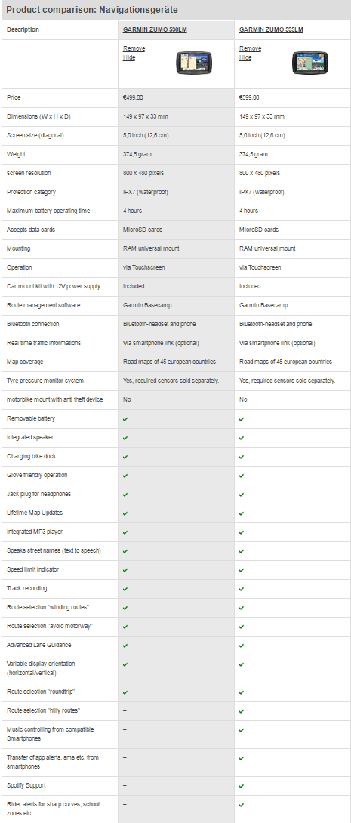Screen dimensions: 351x823
Task: Click the Product comparison Navigationsgeräte title
Action: pyautogui.click(x=92, y=10)
